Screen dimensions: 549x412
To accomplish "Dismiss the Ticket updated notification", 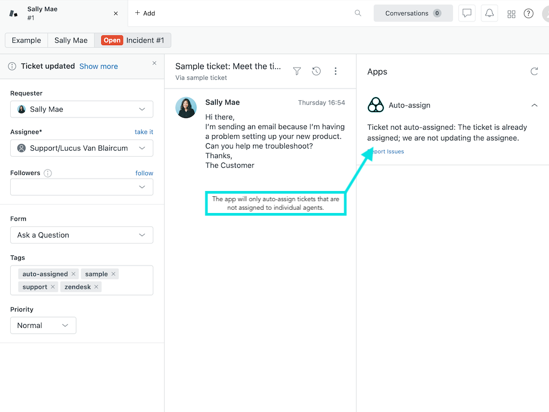I will (x=154, y=63).
